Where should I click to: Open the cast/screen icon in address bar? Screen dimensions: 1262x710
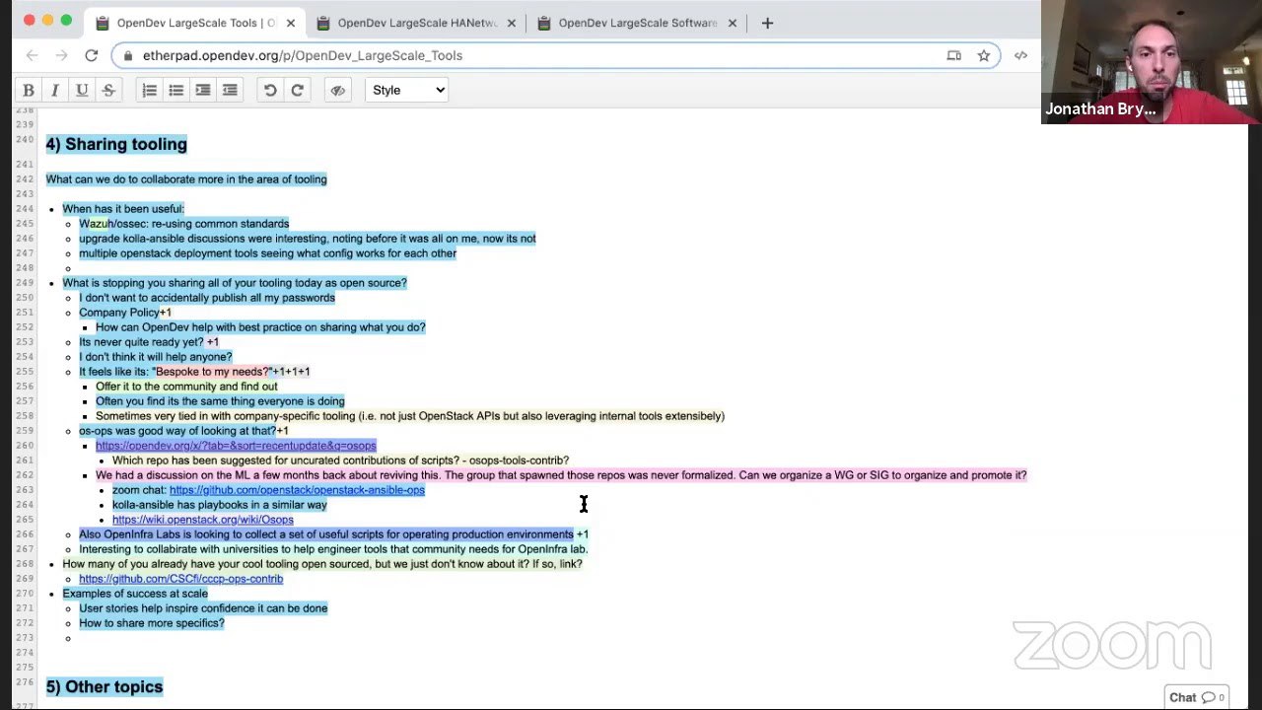click(953, 55)
